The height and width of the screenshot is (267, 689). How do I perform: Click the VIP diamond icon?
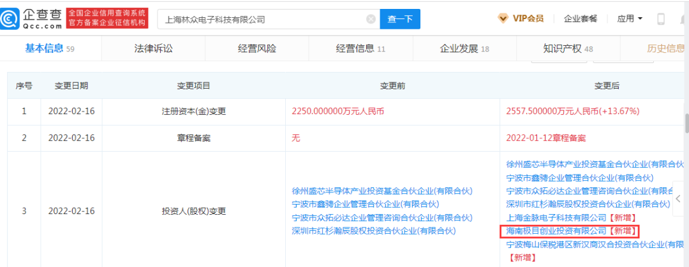point(503,18)
